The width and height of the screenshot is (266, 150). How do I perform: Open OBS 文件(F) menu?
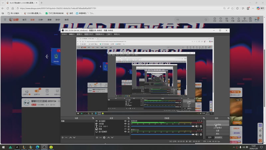pos(64,34)
